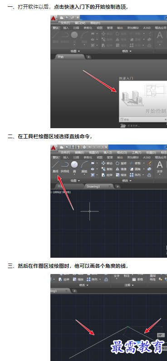This screenshot has height=361, width=167.
Task: Click the 复制 copy tool in step two
Action: click(107, 169)
